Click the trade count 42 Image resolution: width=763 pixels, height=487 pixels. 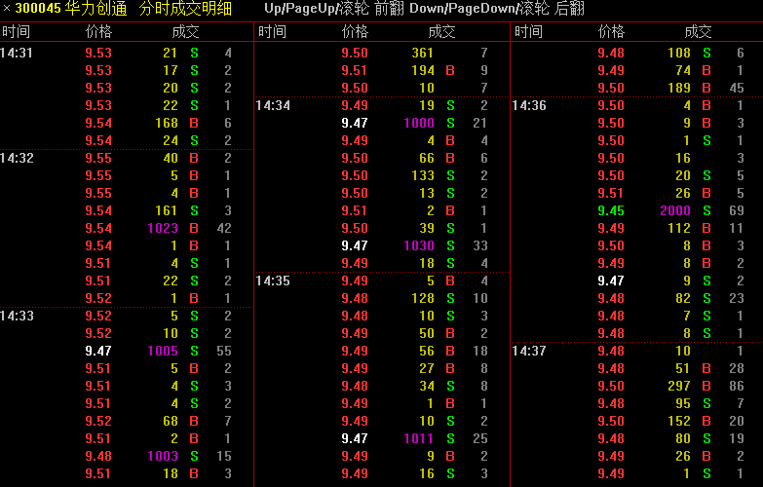click(x=224, y=228)
